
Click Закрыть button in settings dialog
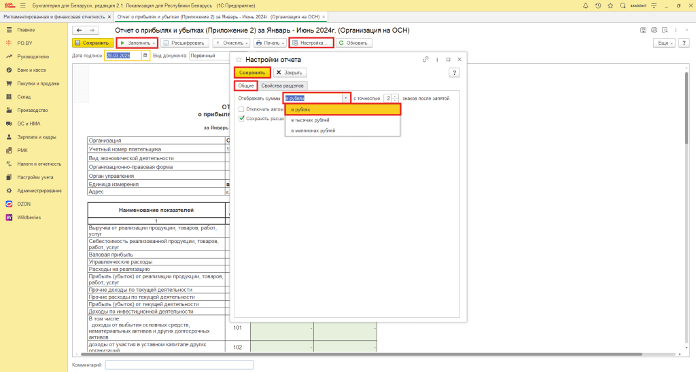coord(291,73)
